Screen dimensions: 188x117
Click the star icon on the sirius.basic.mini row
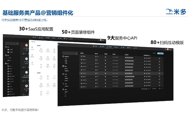[144, 80]
